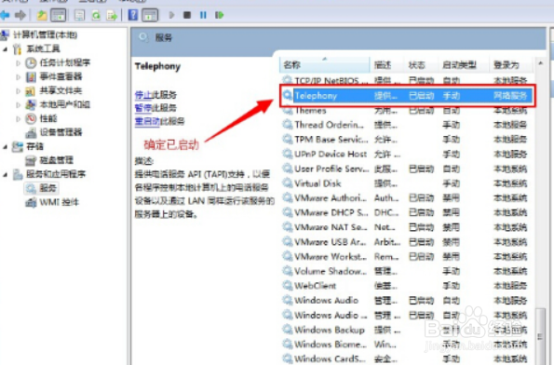Screen dimensions: 554x365
Task: Expand the Performance node
Action: point(19,119)
